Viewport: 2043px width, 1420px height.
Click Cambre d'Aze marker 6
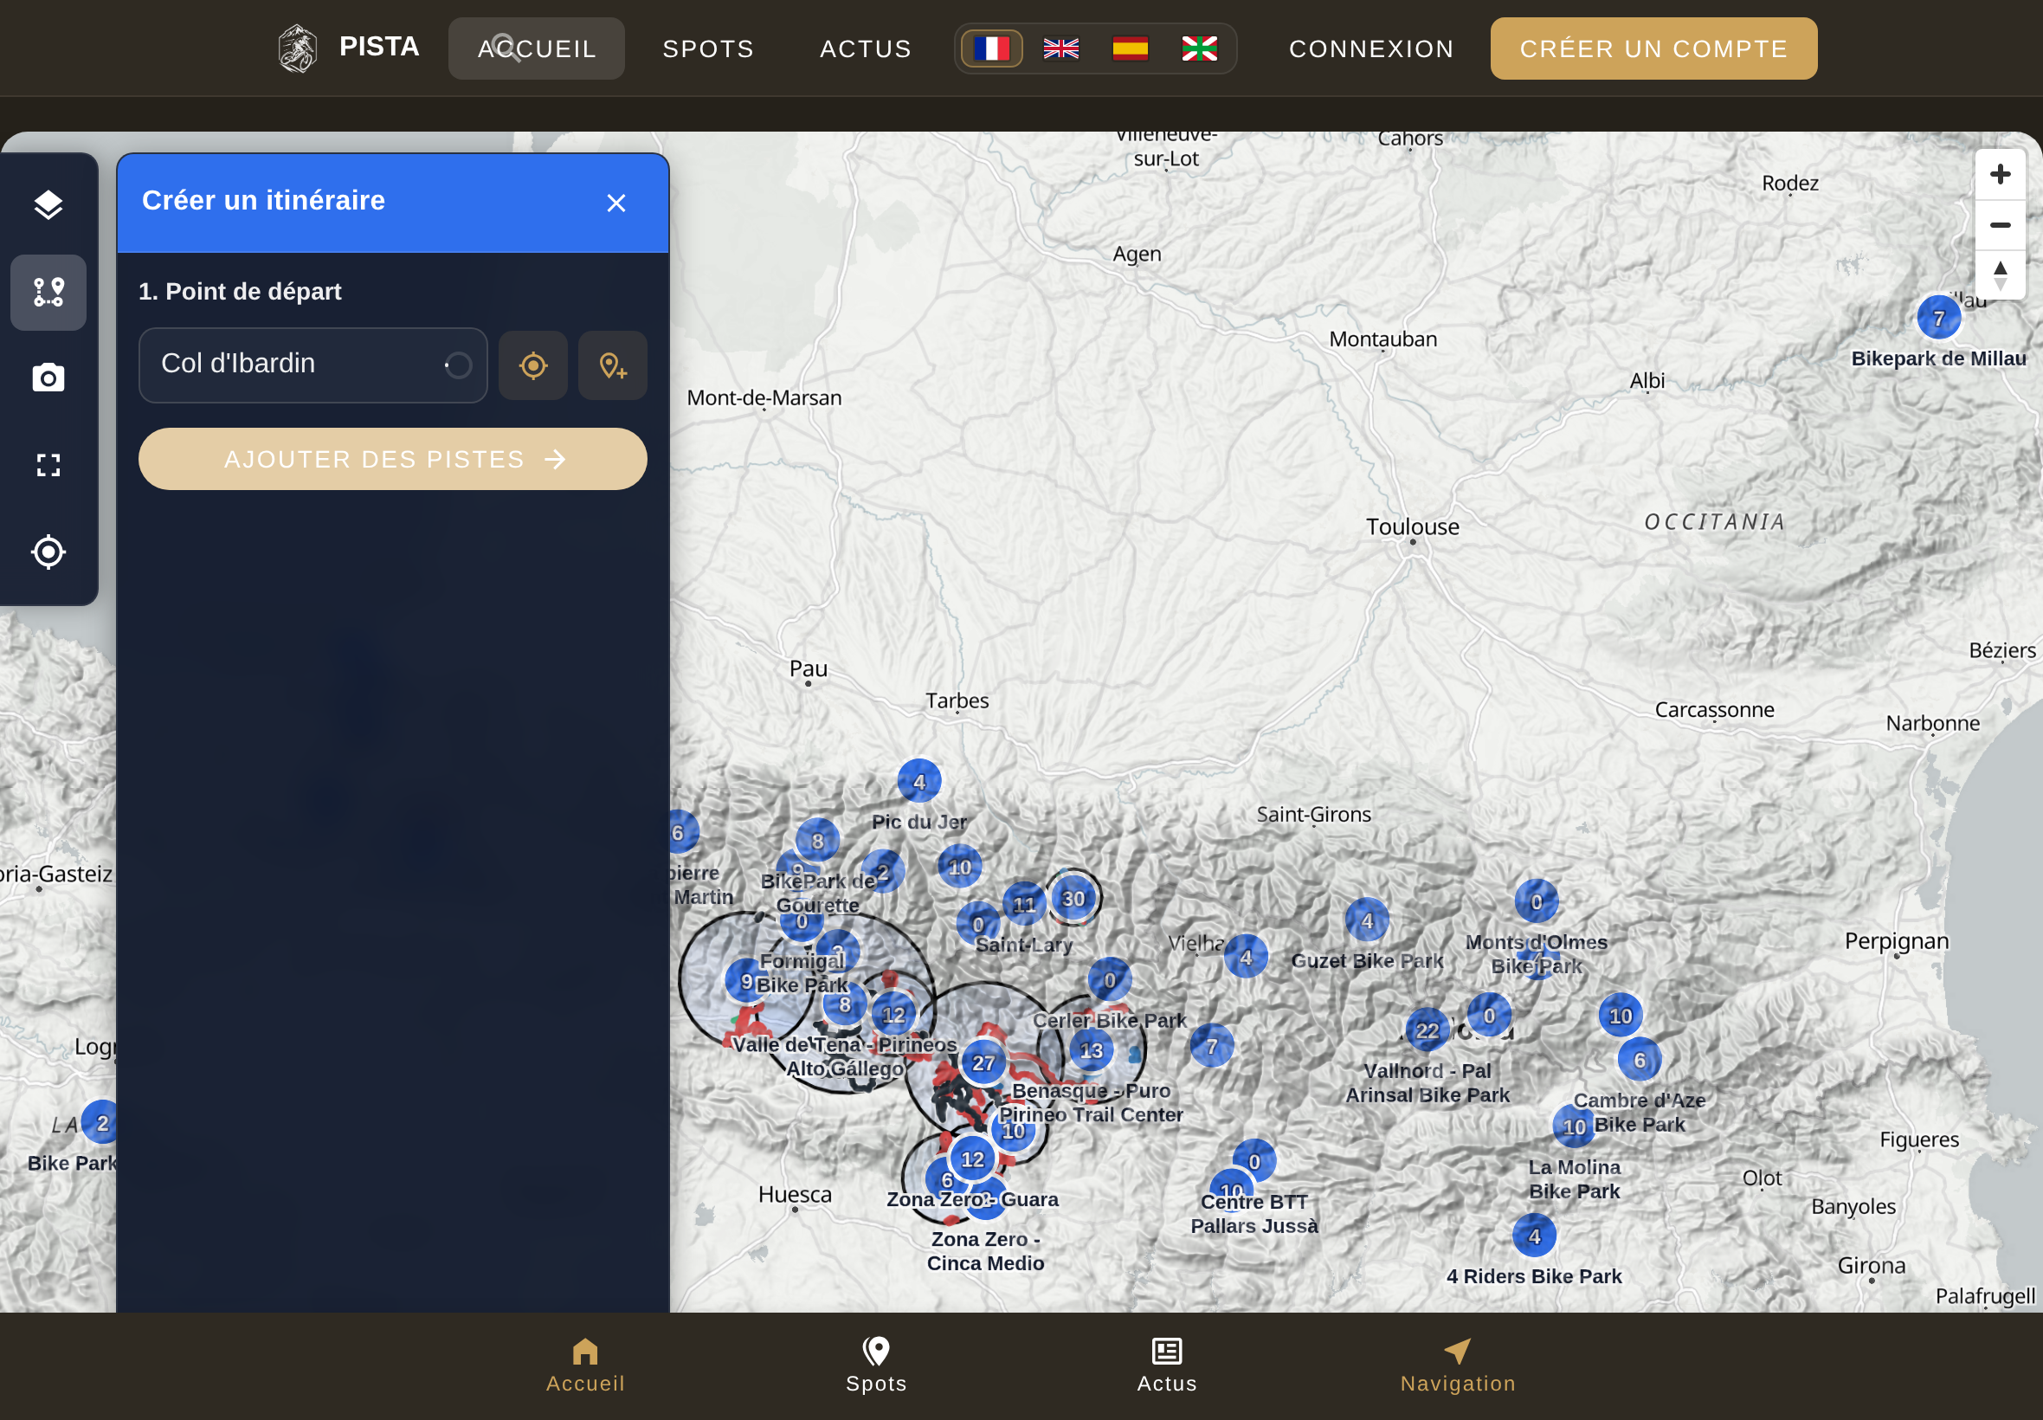tap(1640, 1061)
